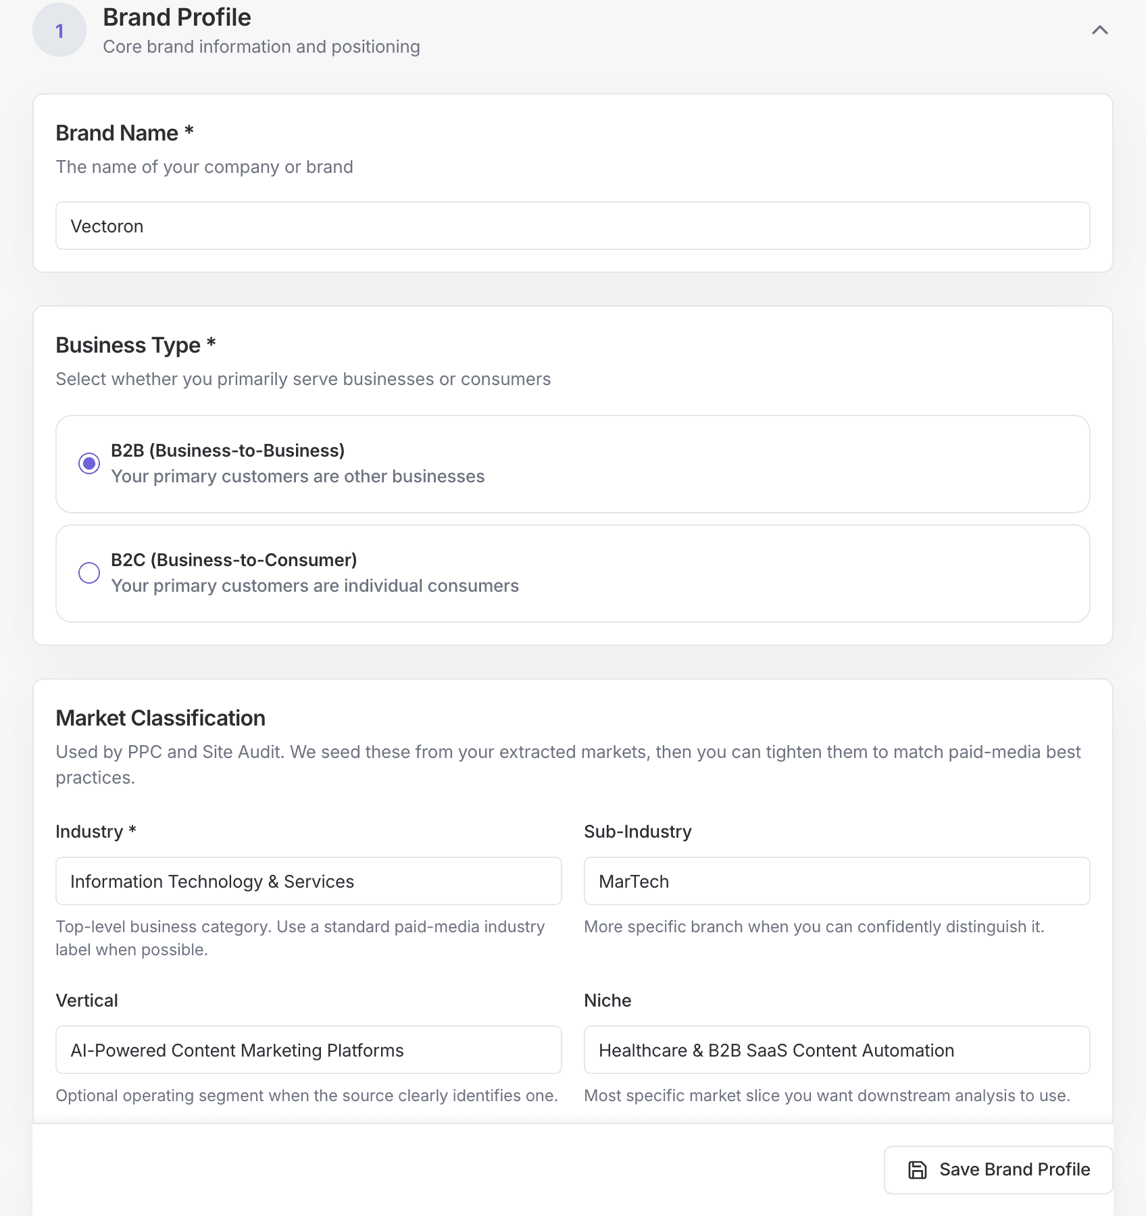1146x1216 pixels.
Task: Select the B2B option card
Action: point(573,463)
